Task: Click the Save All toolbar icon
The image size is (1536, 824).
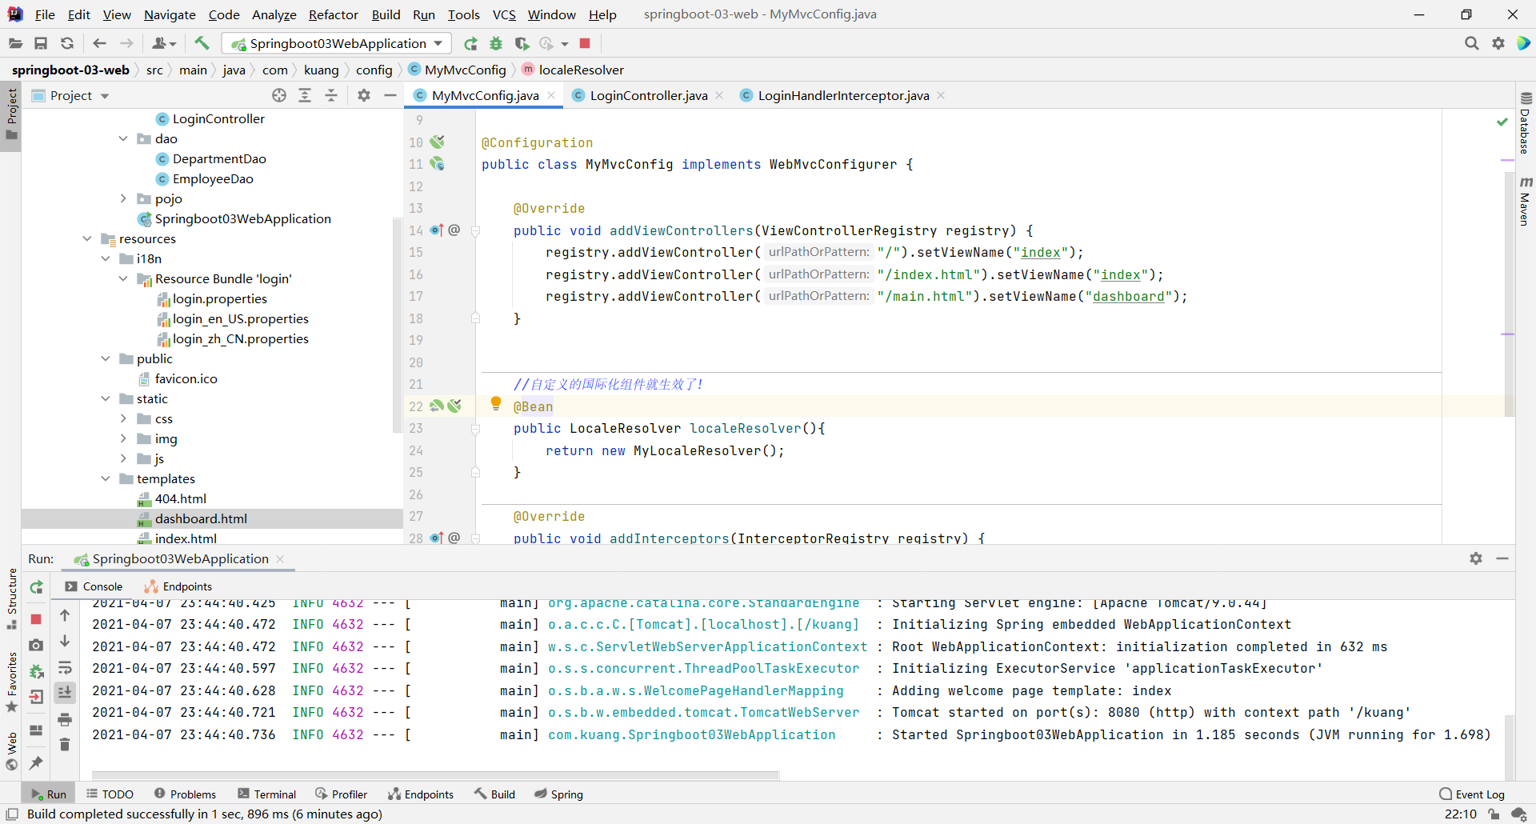Action: coord(41,43)
